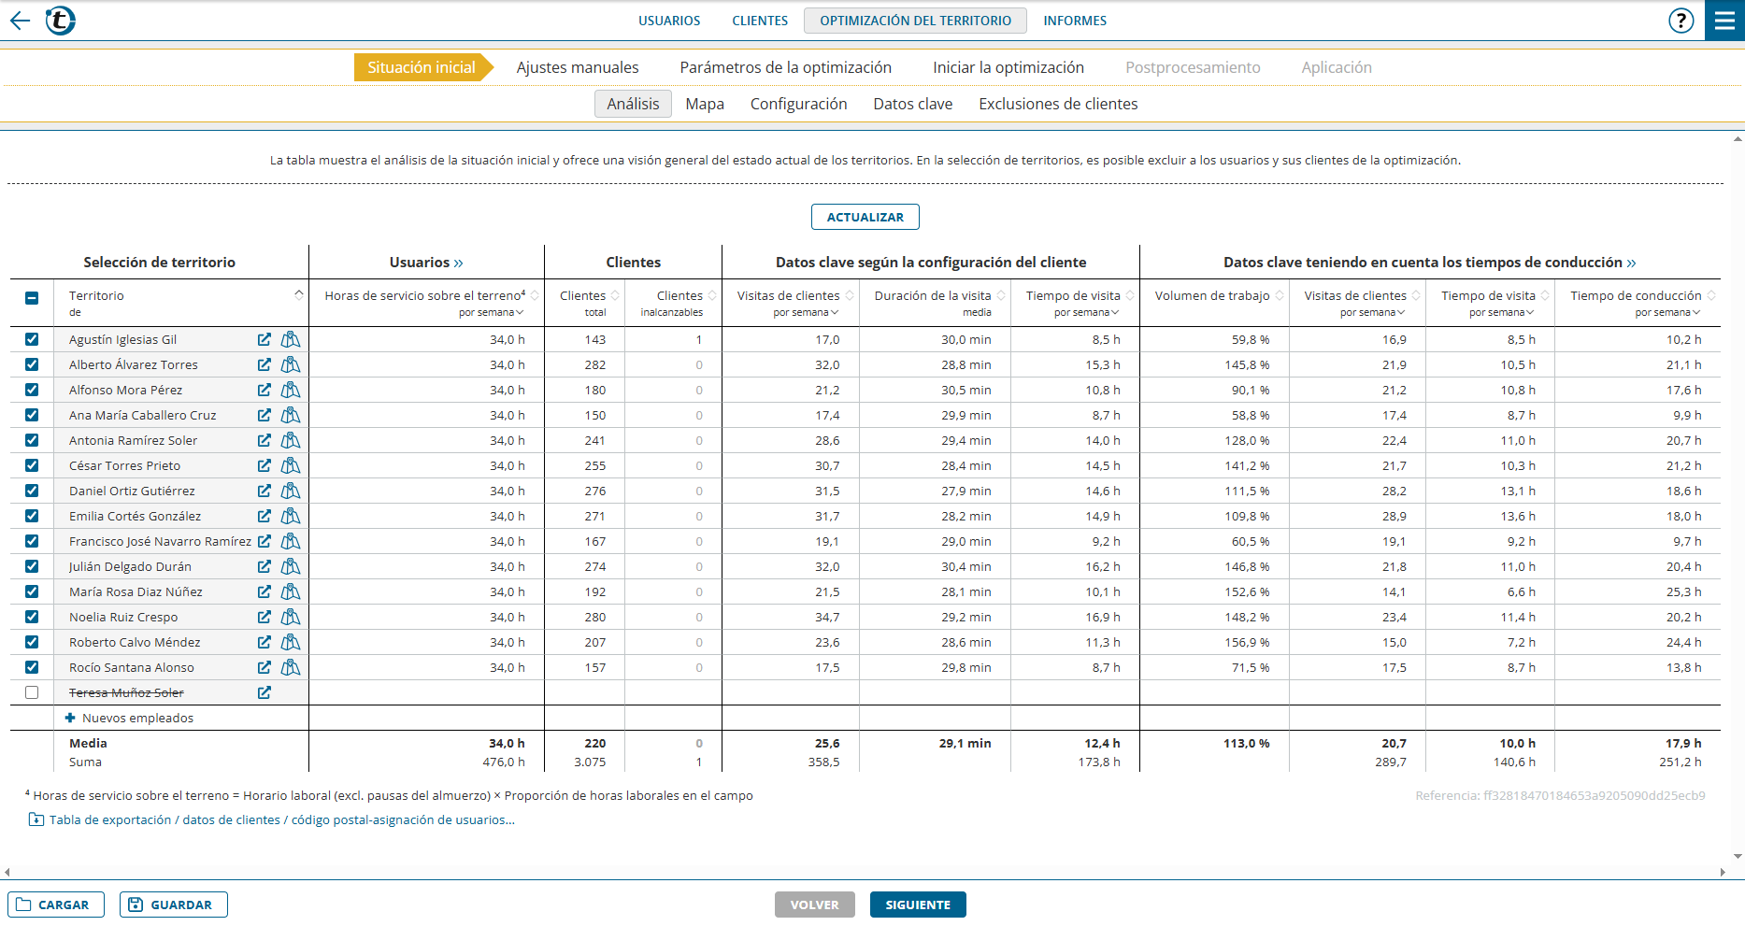Toggle the select-all territories checkbox
The width and height of the screenshot is (1745, 926).
(x=32, y=298)
